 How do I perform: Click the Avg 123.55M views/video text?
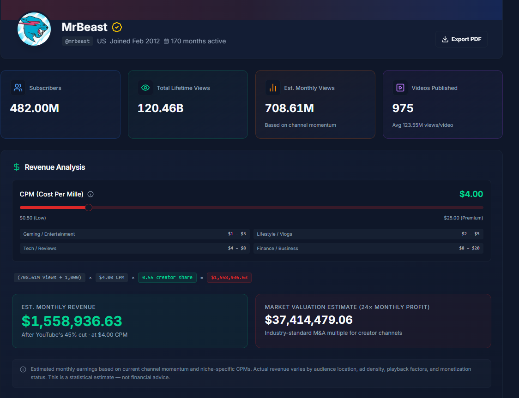click(422, 125)
